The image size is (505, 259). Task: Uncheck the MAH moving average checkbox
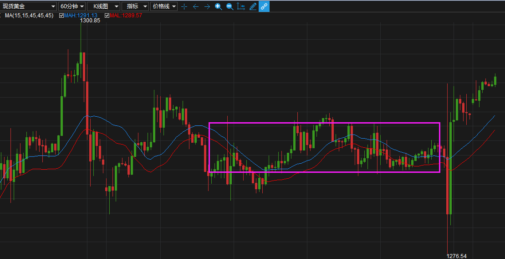tap(61, 16)
